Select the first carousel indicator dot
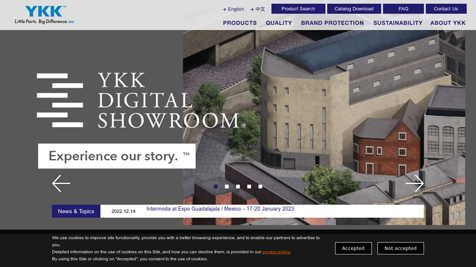476x267 pixels. pos(215,186)
